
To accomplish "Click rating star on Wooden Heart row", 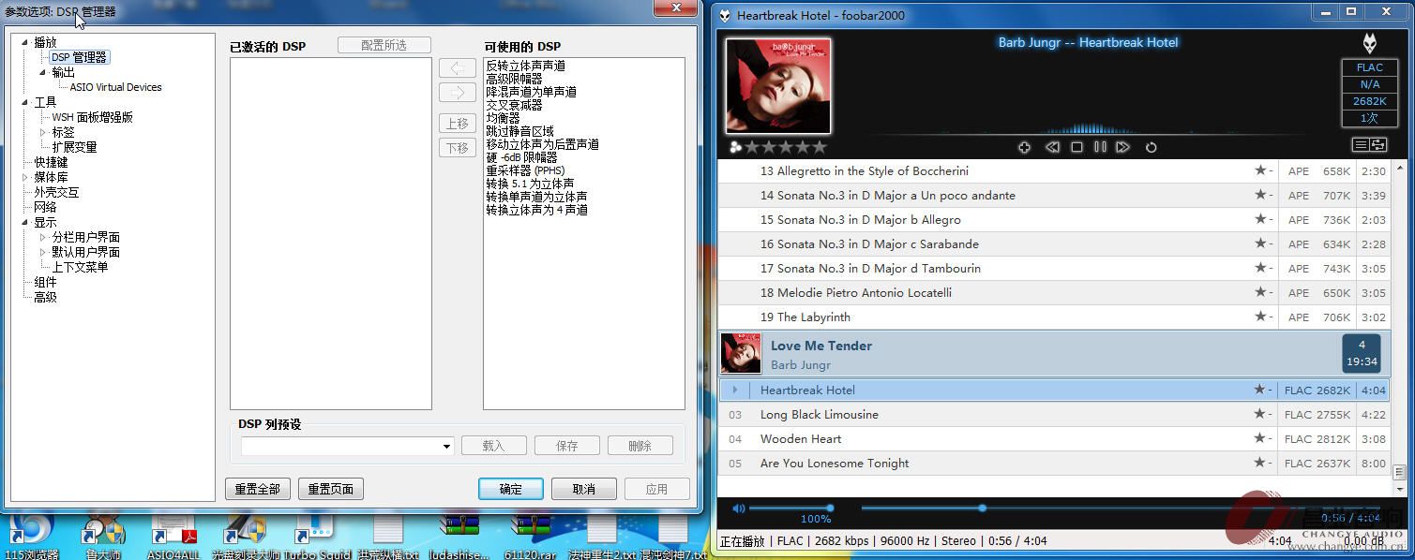I will click(1260, 438).
